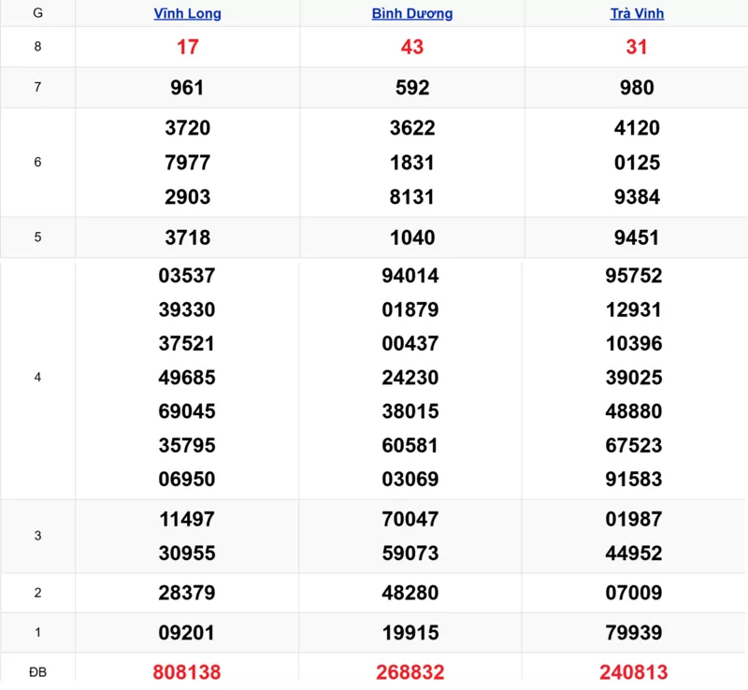The height and width of the screenshot is (690, 748).
Task: Select red prize-8 number 31
Action: pos(636,47)
